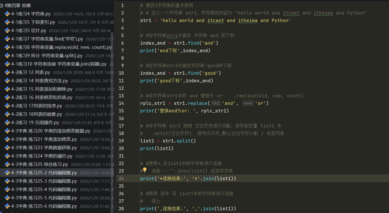
Task: Click the list1 = str1.split() line
Action: tap(168, 141)
